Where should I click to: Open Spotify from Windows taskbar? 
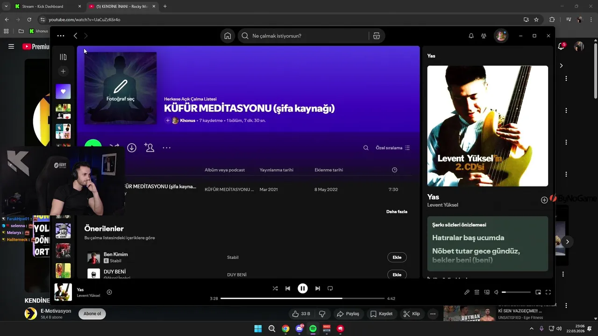(x=313, y=329)
